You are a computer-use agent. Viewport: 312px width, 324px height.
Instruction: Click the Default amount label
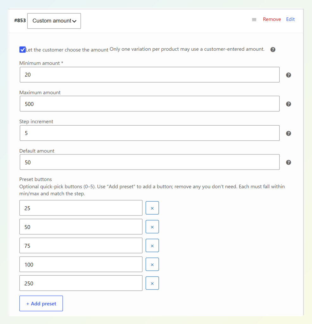[37, 151]
